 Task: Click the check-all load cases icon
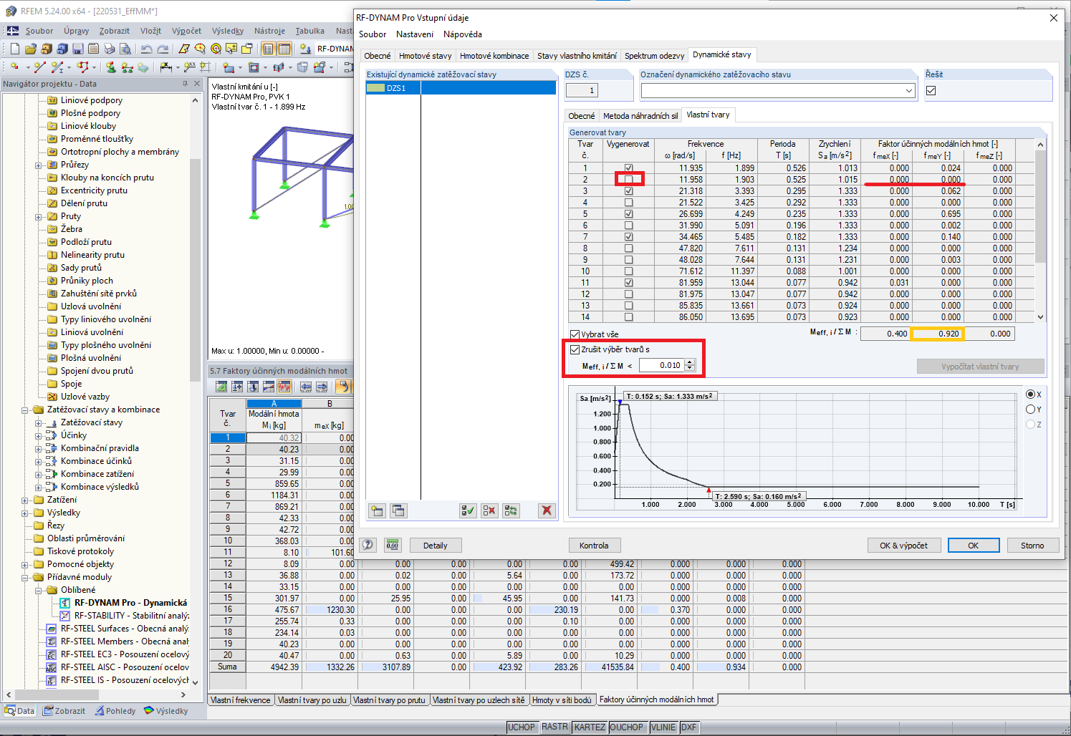click(x=468, y=510)
